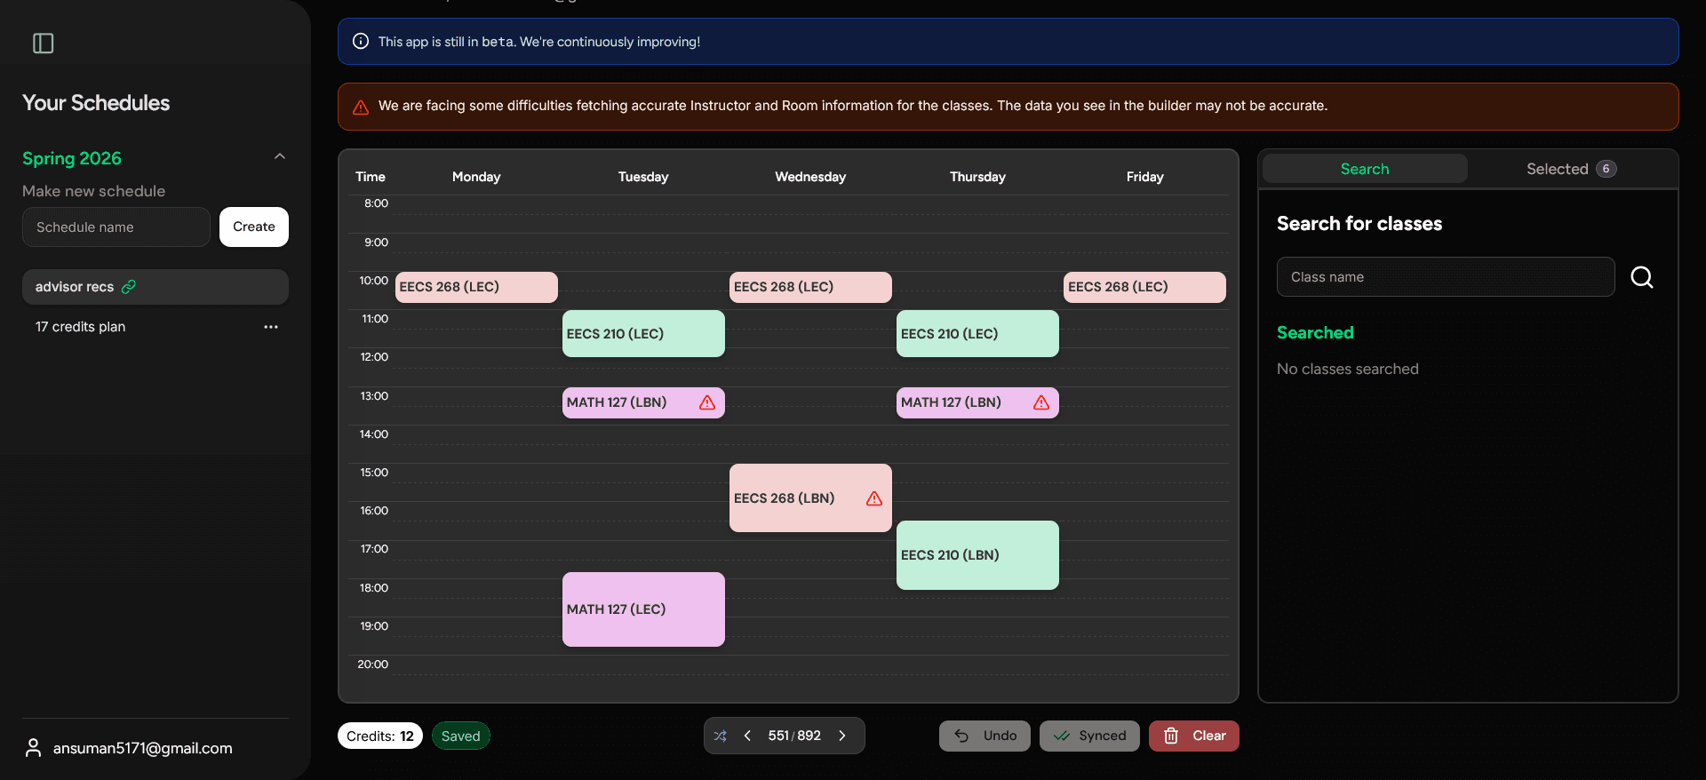
Task: Select Wednesday EECS 268 (LEC) block
Action: (810, 287)
